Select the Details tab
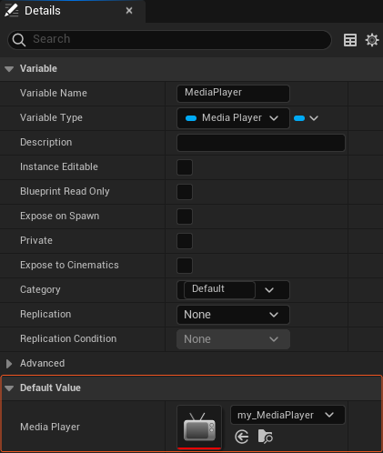This screenshot has width=383, height=453. [43, 11]
